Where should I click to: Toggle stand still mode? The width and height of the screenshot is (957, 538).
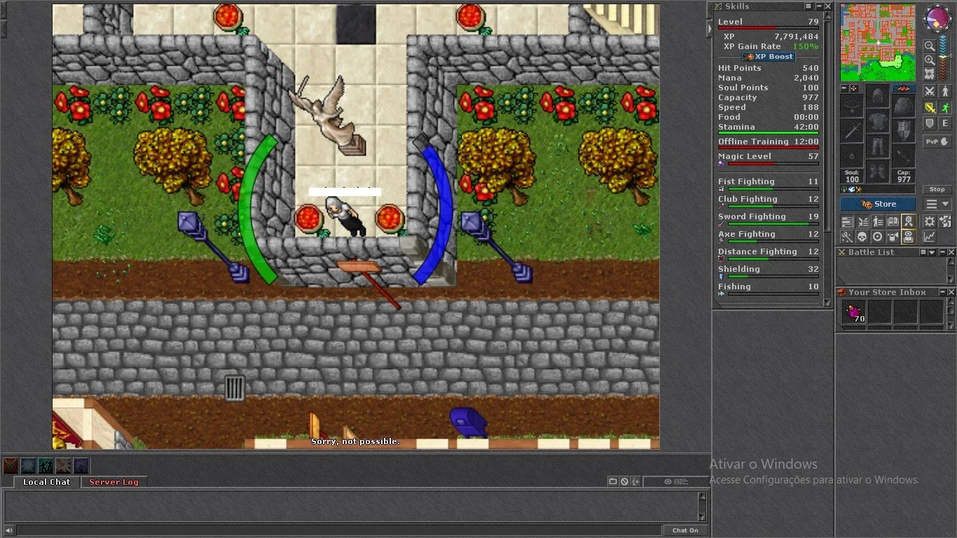click(945, 91)
